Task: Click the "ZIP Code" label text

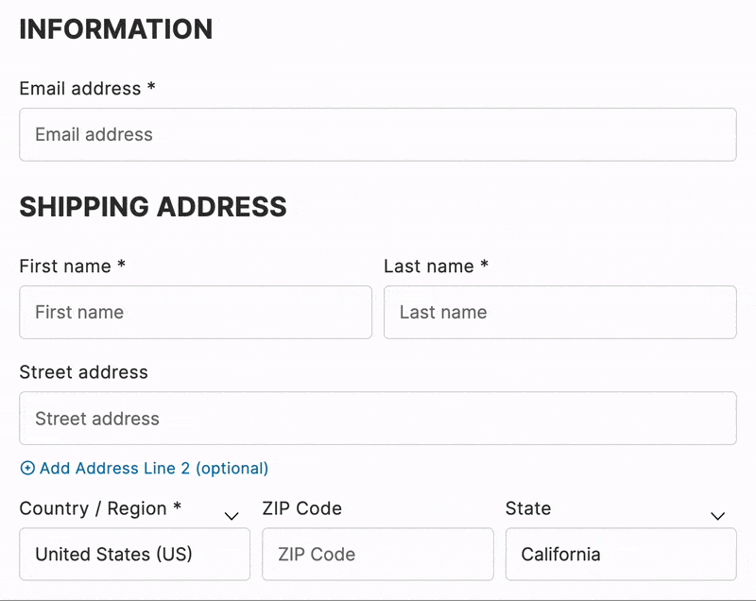Action: click(301, 508)
